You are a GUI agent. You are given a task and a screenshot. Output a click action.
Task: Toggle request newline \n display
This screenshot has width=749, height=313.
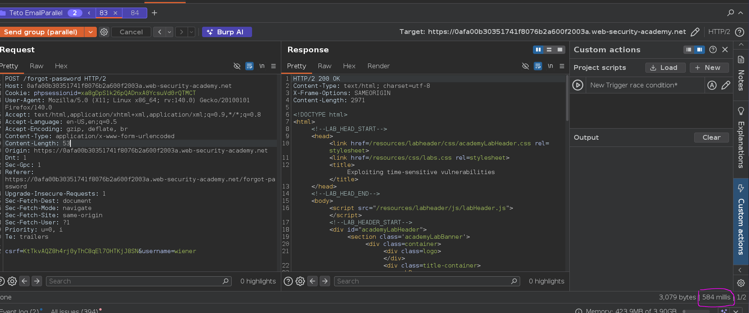[x=262, y=66]
